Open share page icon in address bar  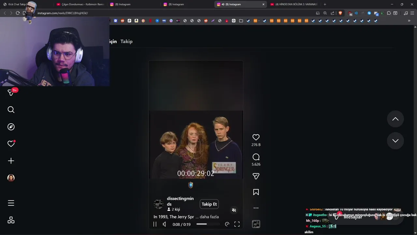click(333, 13)
